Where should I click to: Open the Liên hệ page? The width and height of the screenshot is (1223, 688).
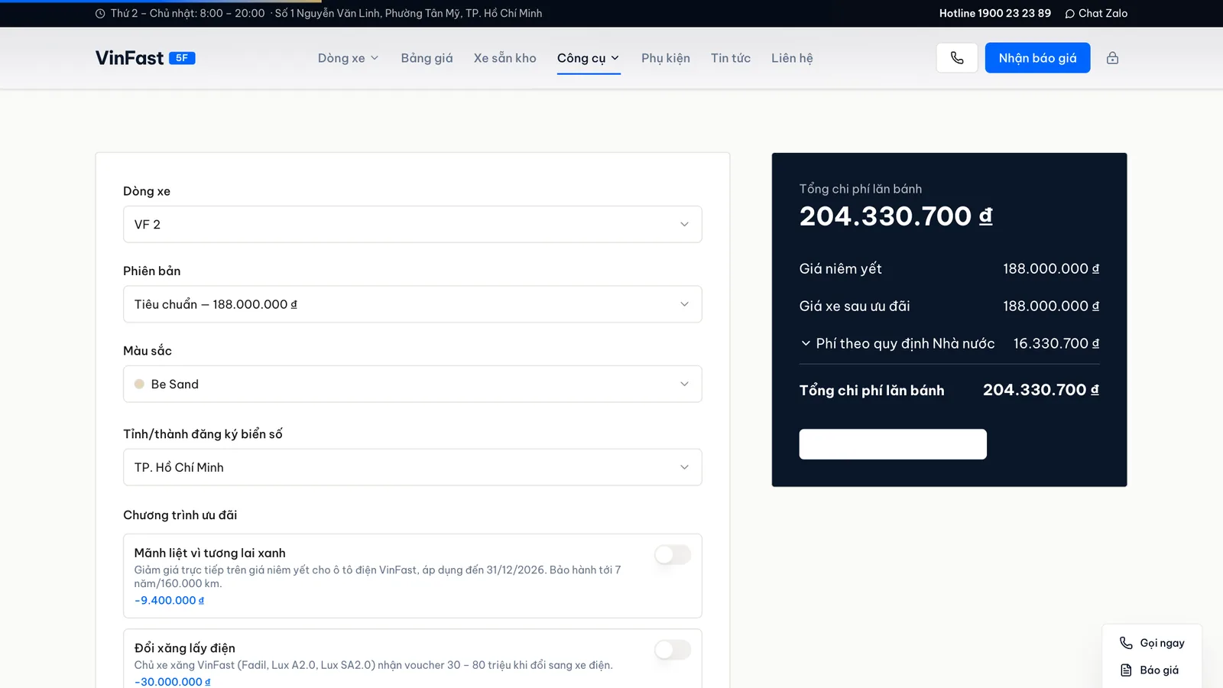[x=792, y=58]
